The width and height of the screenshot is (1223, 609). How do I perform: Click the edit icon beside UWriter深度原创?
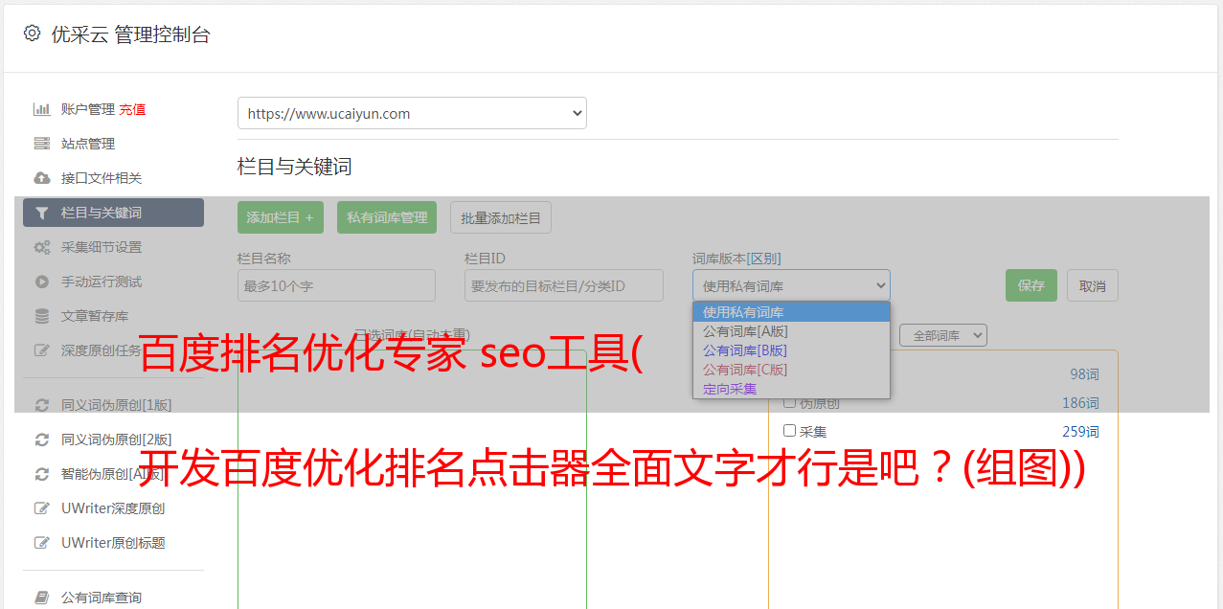(41, 508)
